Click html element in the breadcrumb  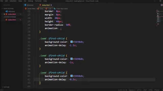[x=42, y=9]
